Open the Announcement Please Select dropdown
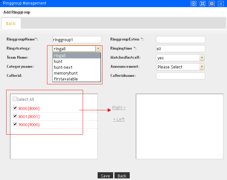The height and width of the screenshot is (180, 227). [x=202, y=67]
